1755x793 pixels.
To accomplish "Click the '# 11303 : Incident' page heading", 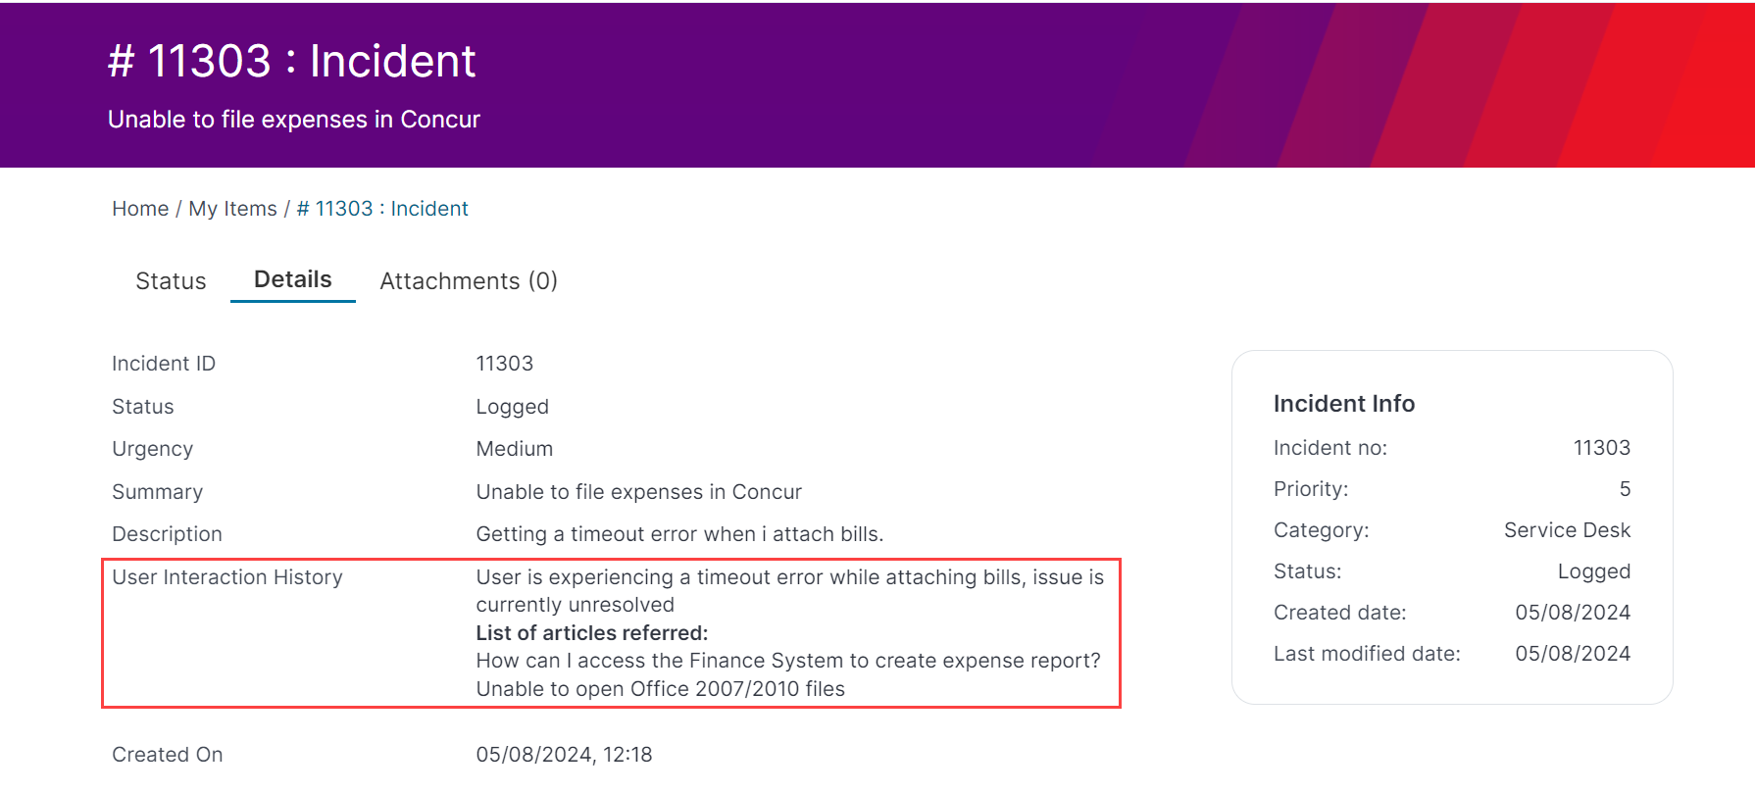I will coord(291,61).
